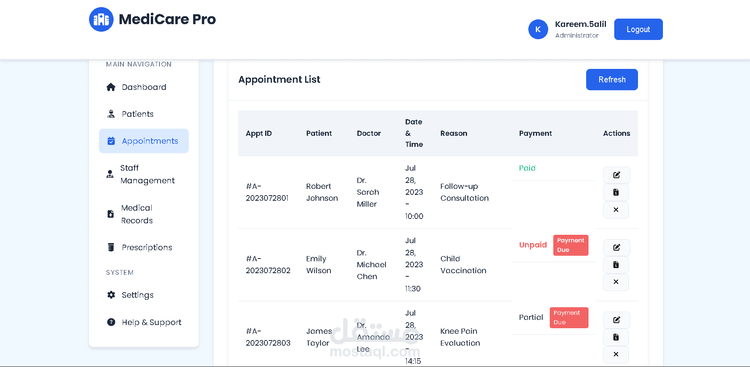Click the user avatar with letter K
Viewport: 750px width, 367px height.
click(x=538, y=29)
